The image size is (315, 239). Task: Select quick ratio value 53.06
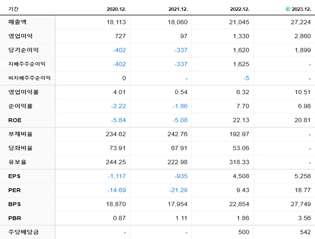[x=241, y=148]
